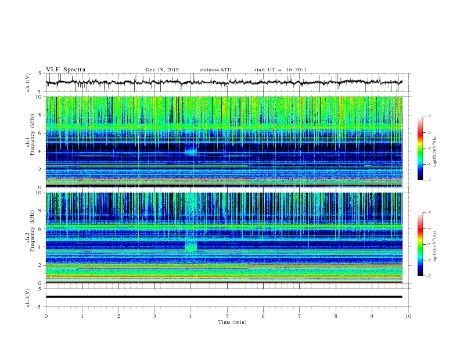Click the '5' tick label on time axis
Viewport: 460px width, 355px height.
pyautogui.click(x=227, y=316)
